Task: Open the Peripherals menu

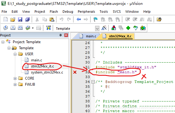Action: click(x=86, y=12)
